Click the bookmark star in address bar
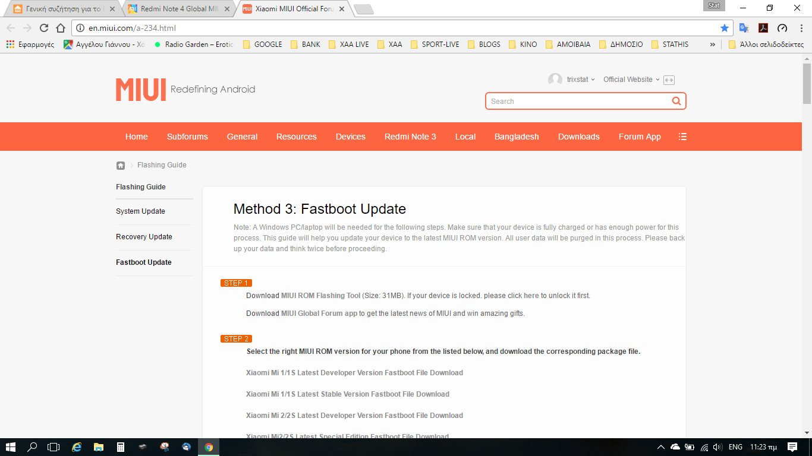This screenshot has width=812, height=456. (725, 28)
